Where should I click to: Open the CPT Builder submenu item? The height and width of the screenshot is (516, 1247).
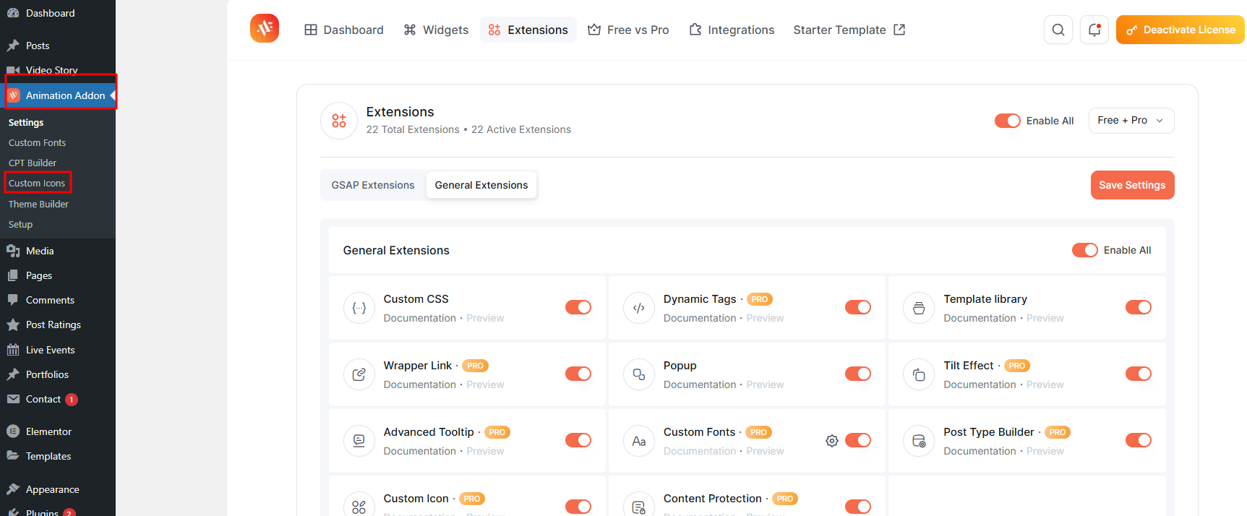(33, 163)
